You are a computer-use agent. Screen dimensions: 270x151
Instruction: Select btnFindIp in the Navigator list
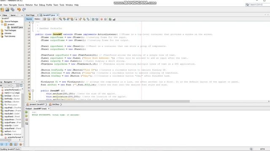pyautogui.click(x=12, y=99)
